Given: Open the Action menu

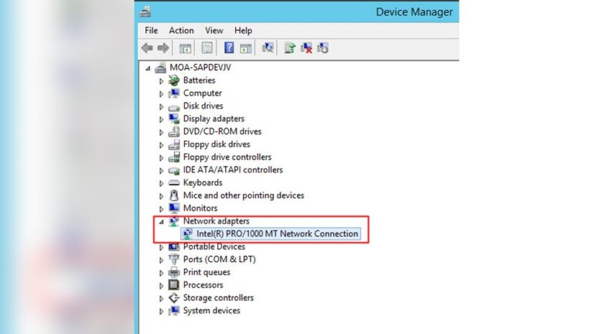Looking at the screenshot, I should point(181,30).
